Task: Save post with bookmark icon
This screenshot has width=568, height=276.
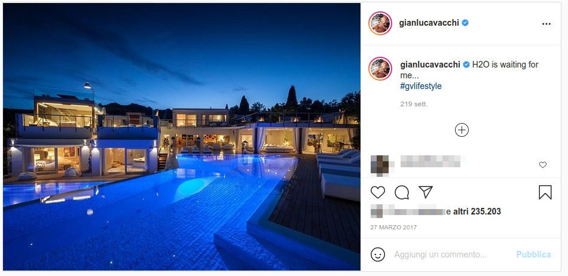Action: coord(545,192)
